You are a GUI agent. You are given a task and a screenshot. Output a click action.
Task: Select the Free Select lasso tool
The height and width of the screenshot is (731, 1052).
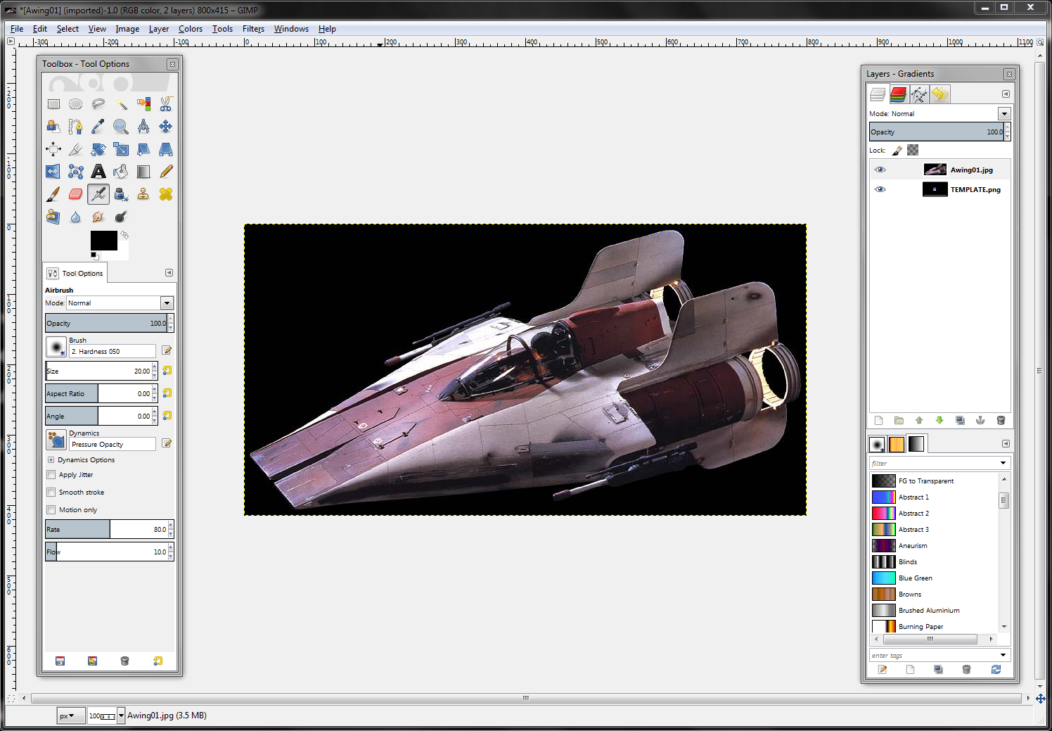[98, 104]
